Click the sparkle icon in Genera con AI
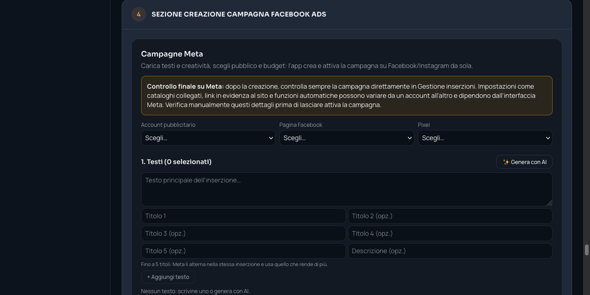The width and height of the screenshot is (590, 295). 506,162
